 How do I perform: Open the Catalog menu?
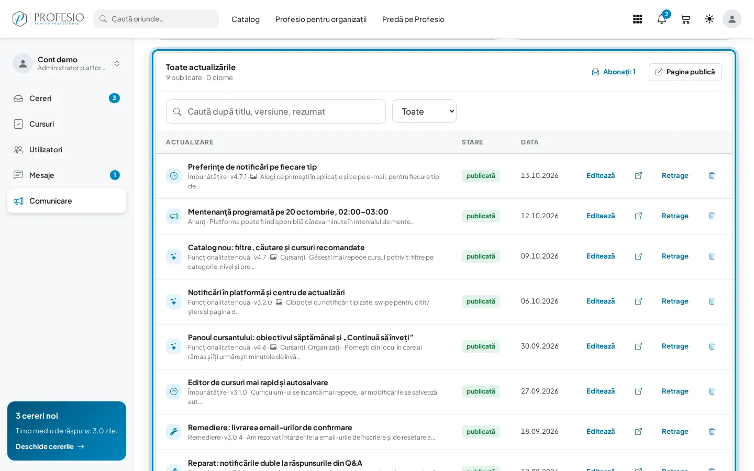click(246, 19)
